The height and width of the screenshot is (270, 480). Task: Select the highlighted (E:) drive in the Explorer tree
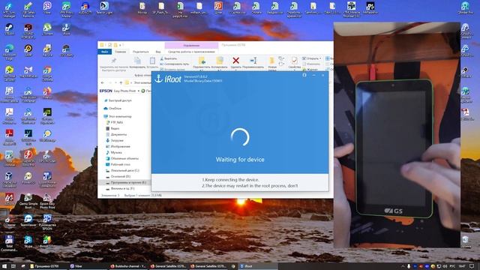[124, 182]
